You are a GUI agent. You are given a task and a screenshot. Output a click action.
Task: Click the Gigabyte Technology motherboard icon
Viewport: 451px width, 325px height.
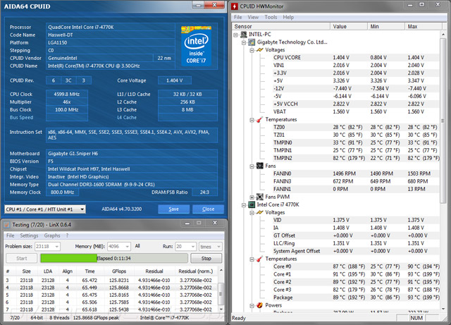(252, 42)
